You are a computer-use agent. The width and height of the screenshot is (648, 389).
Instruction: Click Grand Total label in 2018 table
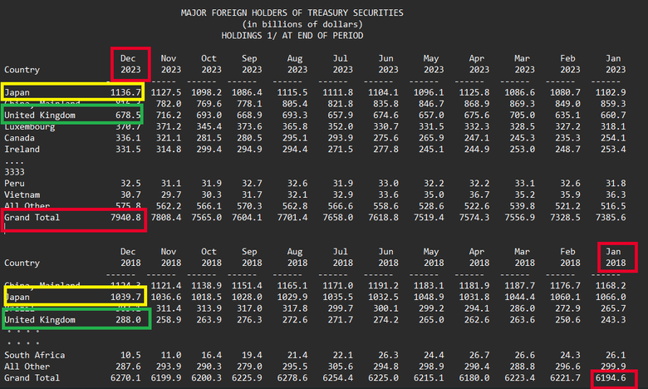(32, 378)
